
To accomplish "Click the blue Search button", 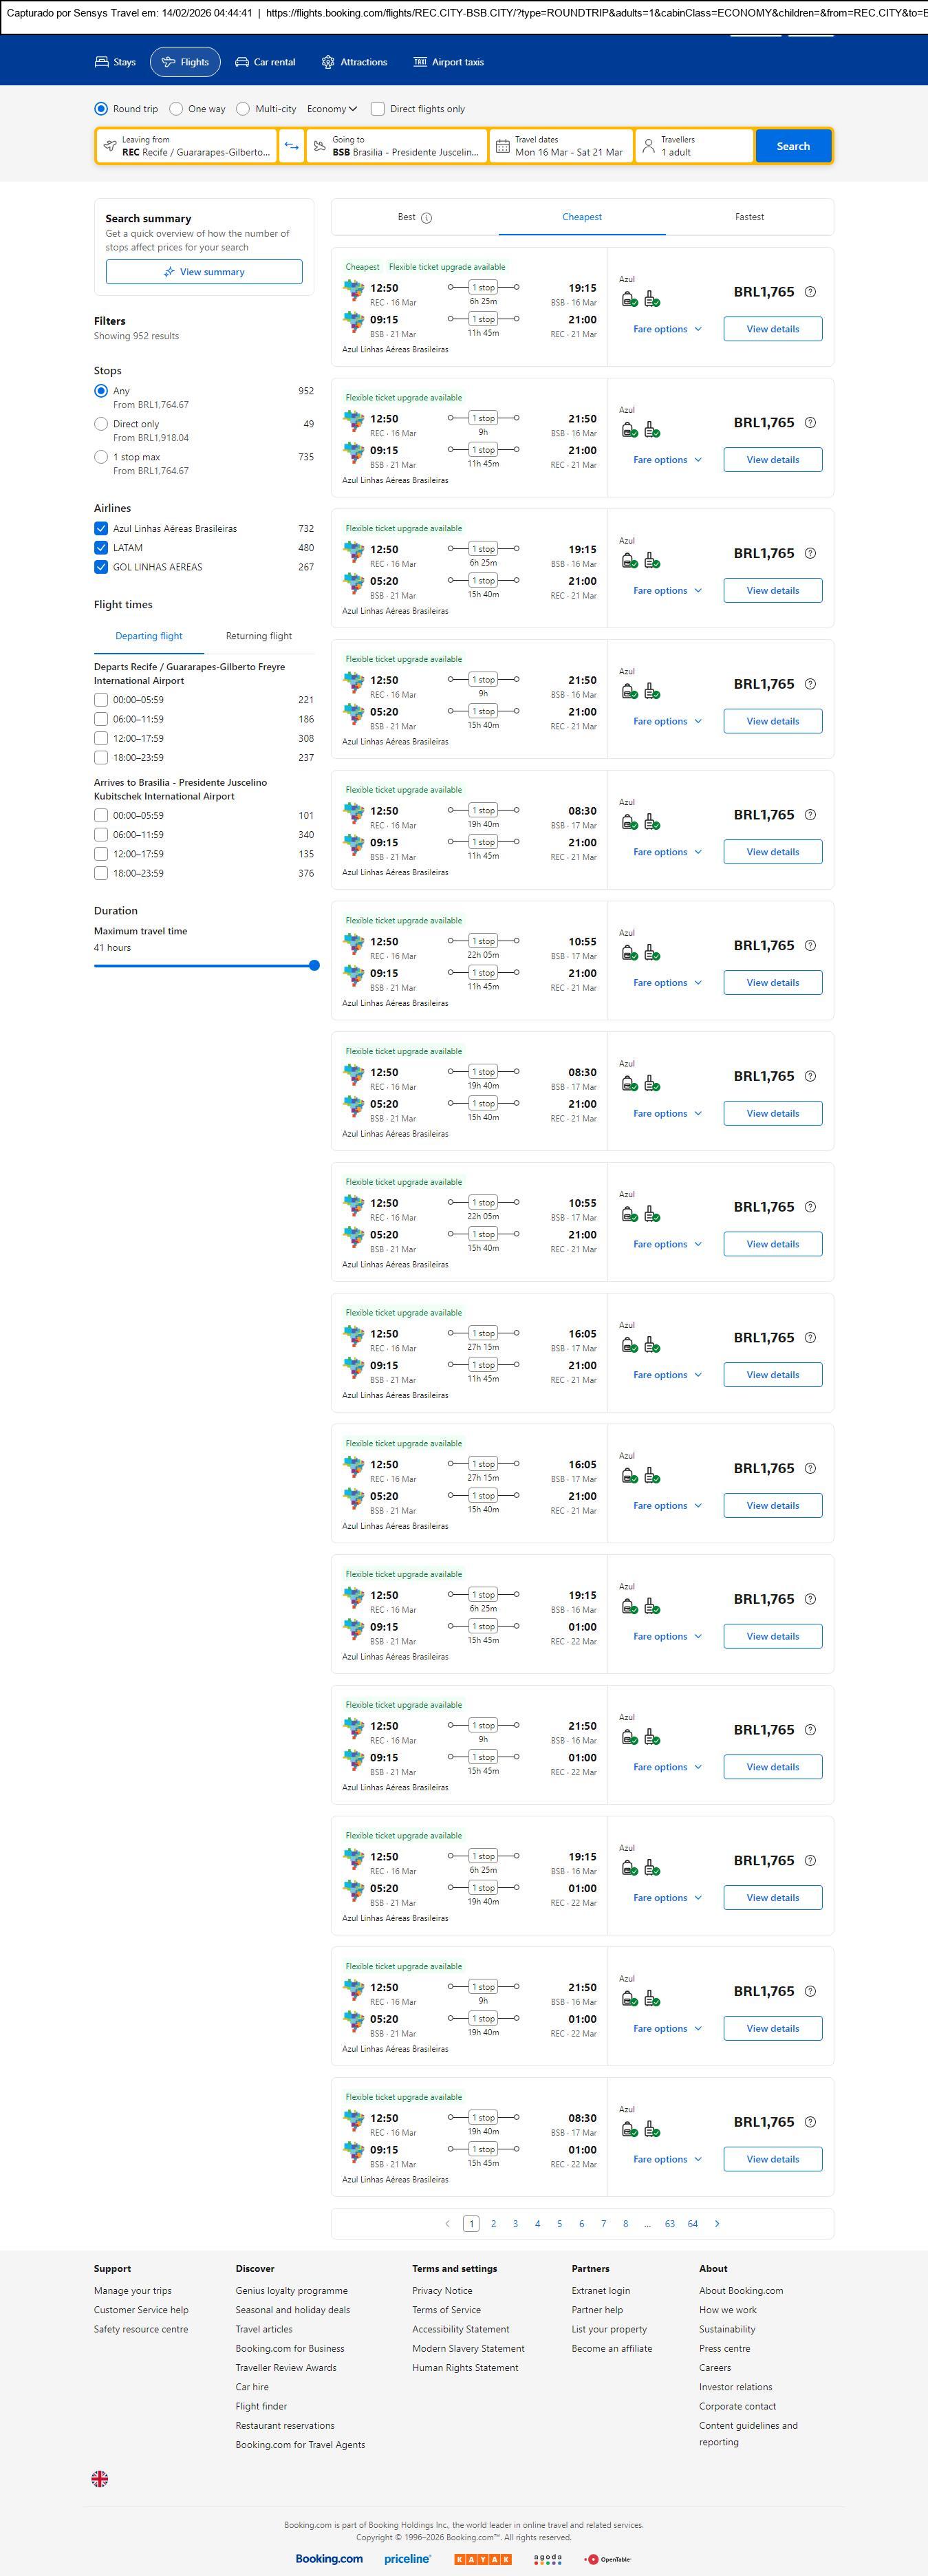I will coord(793,146).
